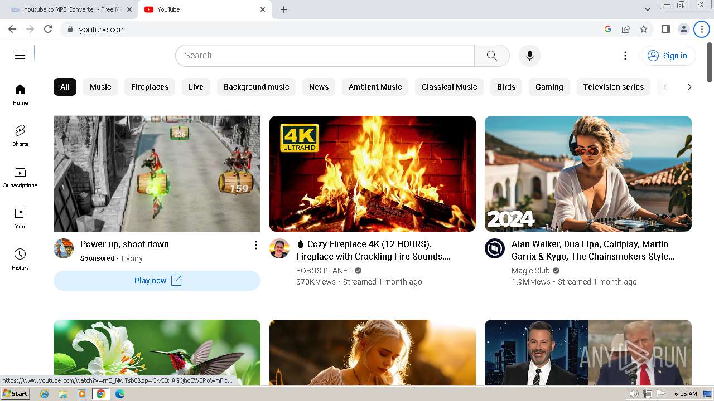Image resolution: width=714 pixels, height=401 pixels.
Task: Open the Alan Walker, Dua Lipa mix title
Action: [593, 250]
